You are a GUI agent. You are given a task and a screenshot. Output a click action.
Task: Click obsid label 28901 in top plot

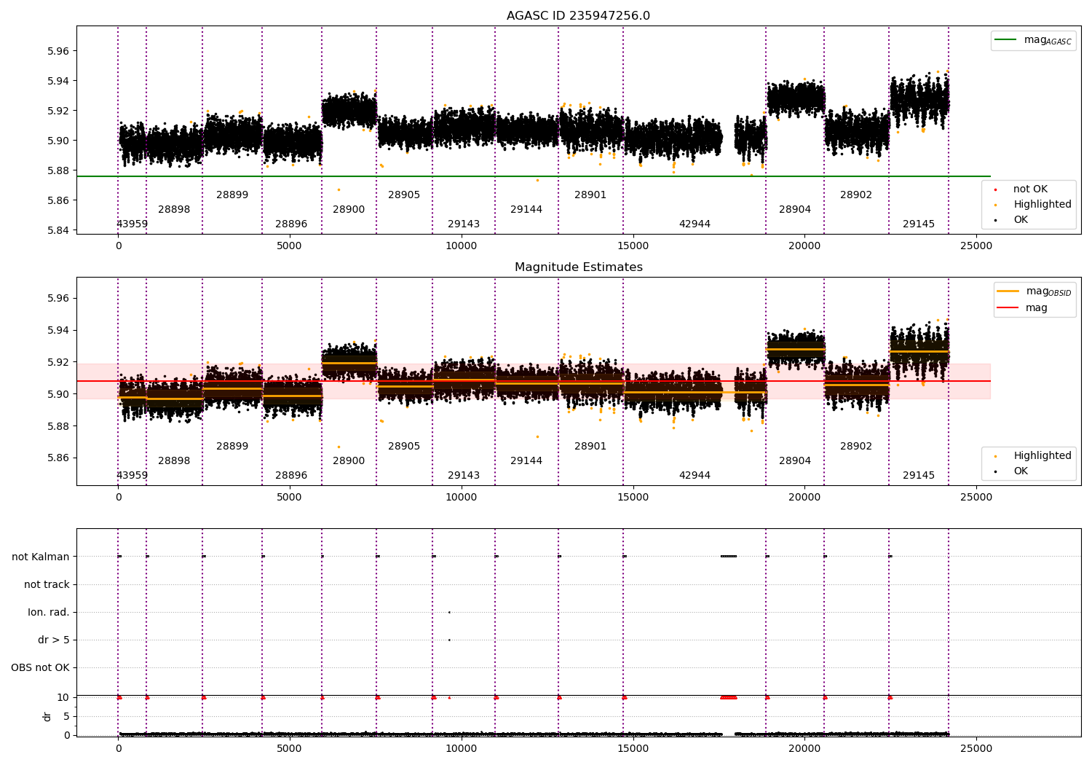(x=590, y=195)
